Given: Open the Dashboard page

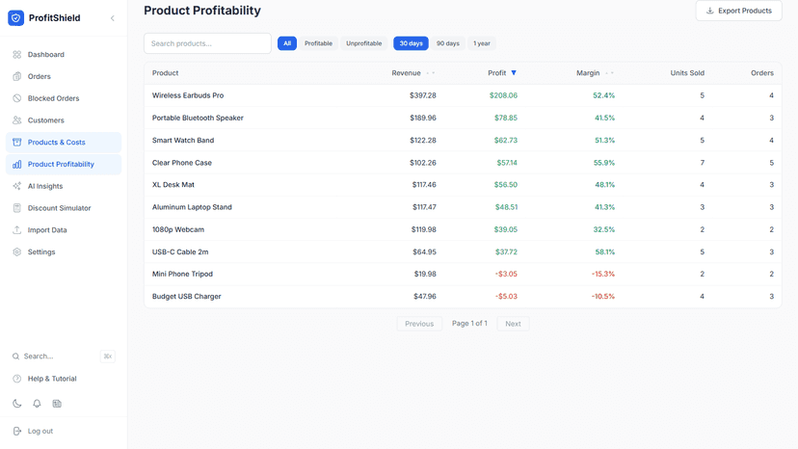Looking at the screenshot, I should (x=64, y=55).
